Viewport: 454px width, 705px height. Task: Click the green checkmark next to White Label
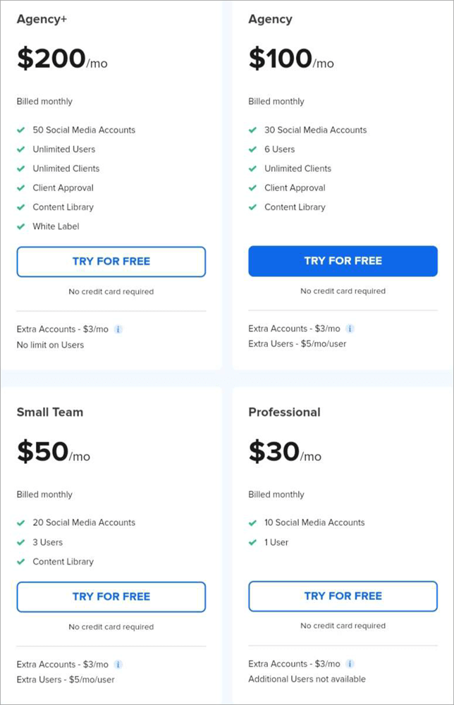[x=21, y=226]
